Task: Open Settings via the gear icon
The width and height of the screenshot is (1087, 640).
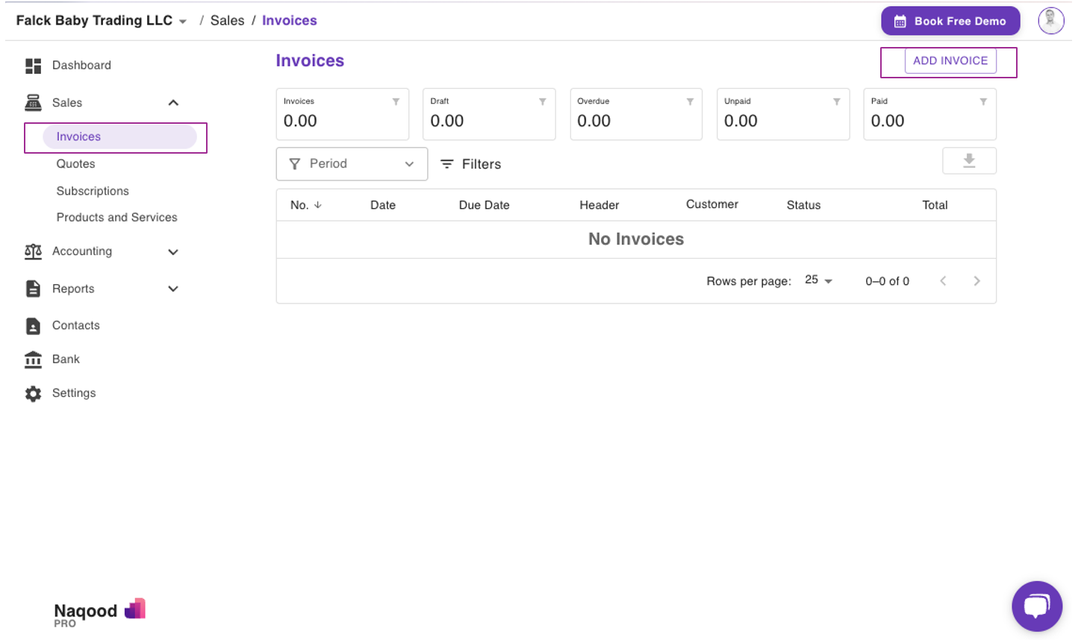Action: point(33,394)
